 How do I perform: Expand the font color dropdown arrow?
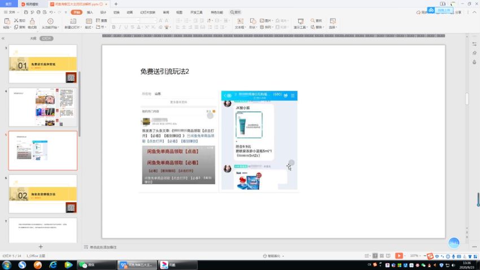click(x=142, y=27)
